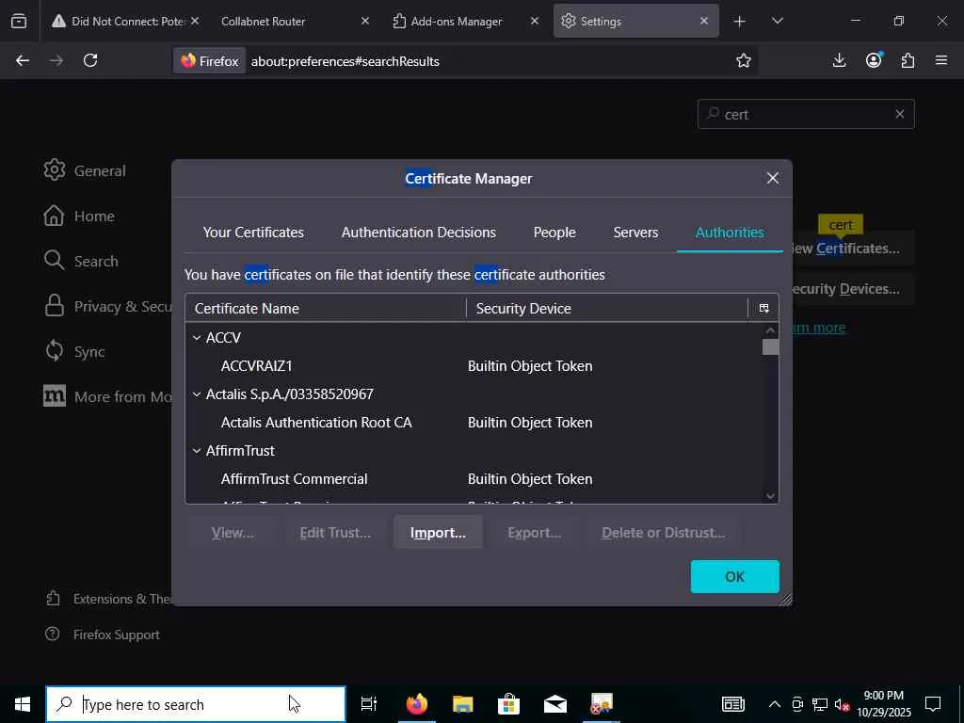Open General settings category

(85, 170)
